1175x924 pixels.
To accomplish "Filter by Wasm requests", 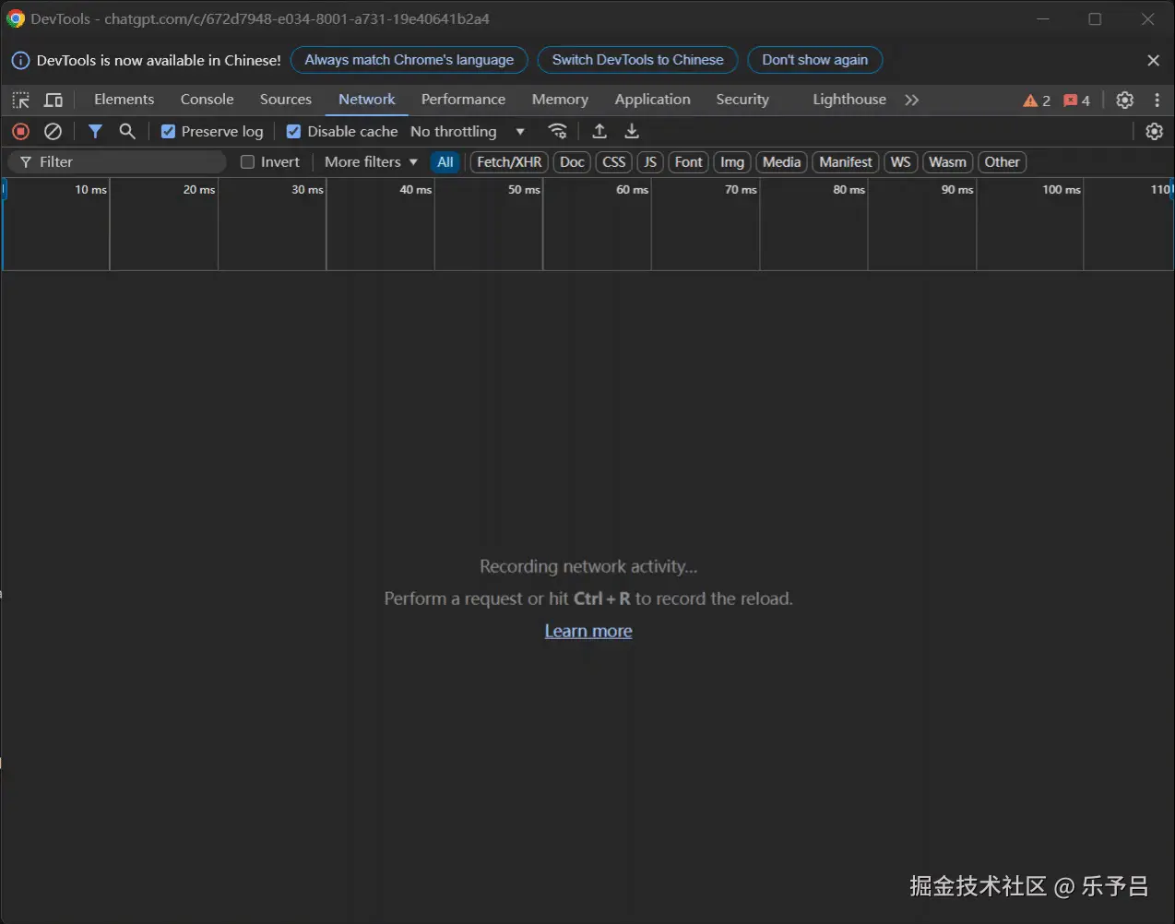I will click(x=947, y=161).
